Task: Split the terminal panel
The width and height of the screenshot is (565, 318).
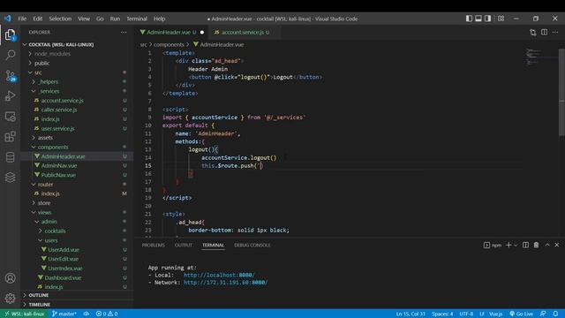Action: coord(526,245)
